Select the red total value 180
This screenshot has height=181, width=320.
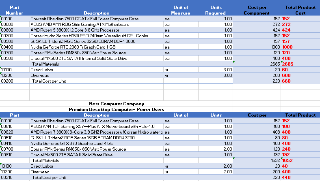click(x=286, y=126)
